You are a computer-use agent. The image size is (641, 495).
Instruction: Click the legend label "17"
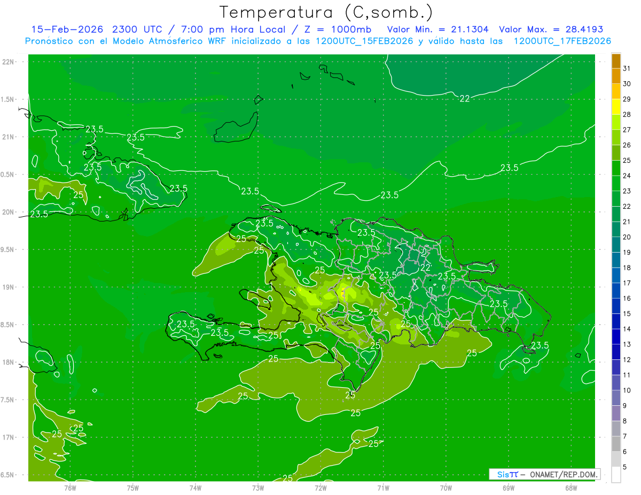(x=627, y=283)
